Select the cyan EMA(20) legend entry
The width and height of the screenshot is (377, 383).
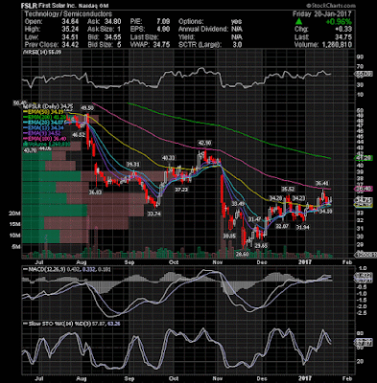[44, 123]
